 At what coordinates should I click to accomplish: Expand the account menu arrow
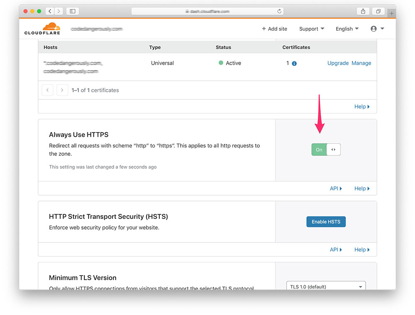pos(382,29)
